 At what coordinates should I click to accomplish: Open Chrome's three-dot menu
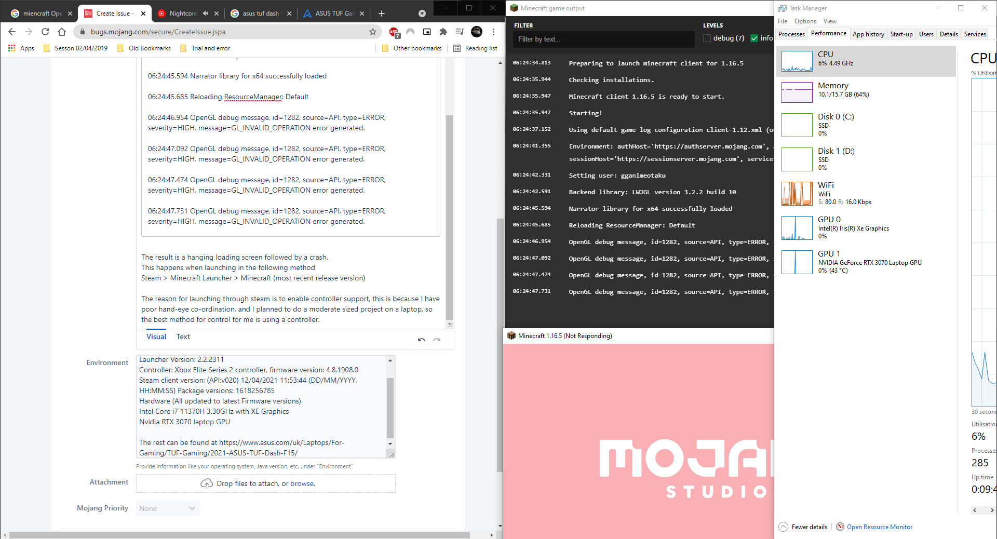pos(493,32)
